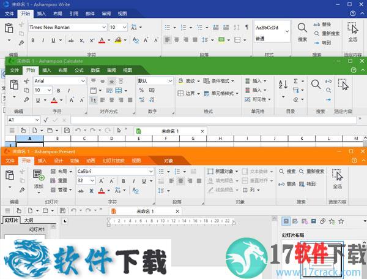Click the red font color button in Present
Viewport: 367px width, 279px height.
[x=102, y=190]
